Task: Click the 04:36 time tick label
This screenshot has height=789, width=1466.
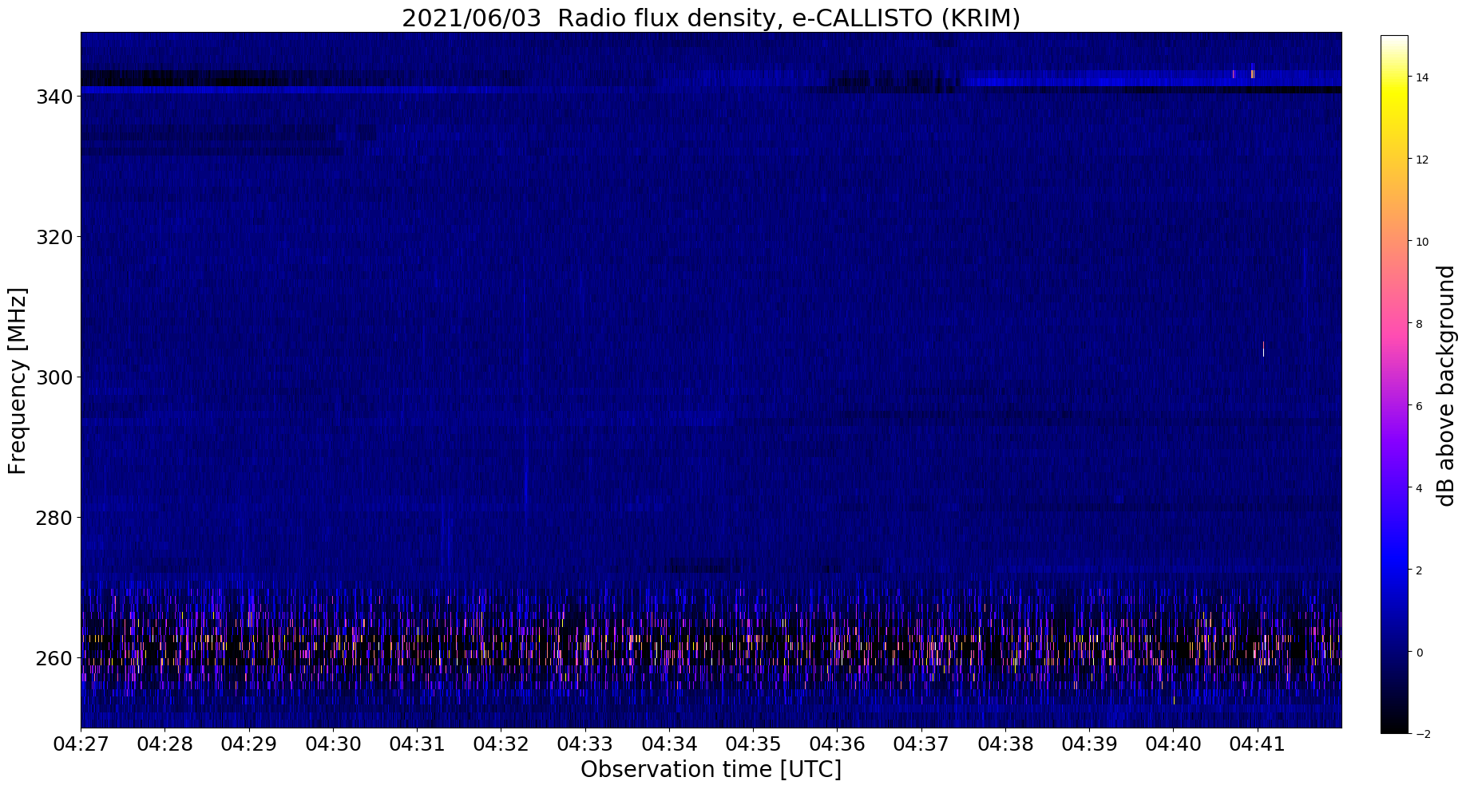Action: pos(838,744)
